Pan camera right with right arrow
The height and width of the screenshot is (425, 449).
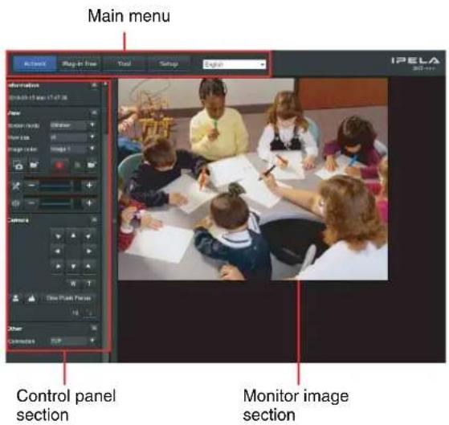pos(88,251)
